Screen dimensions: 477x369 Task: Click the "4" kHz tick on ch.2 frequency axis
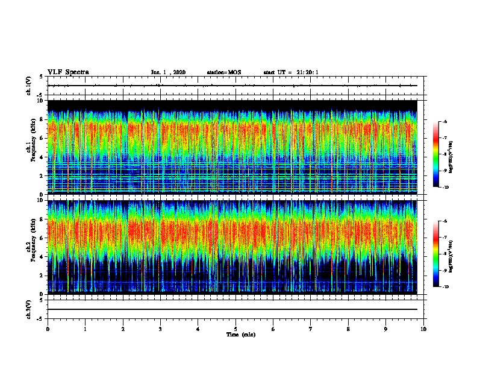point(42,257)
